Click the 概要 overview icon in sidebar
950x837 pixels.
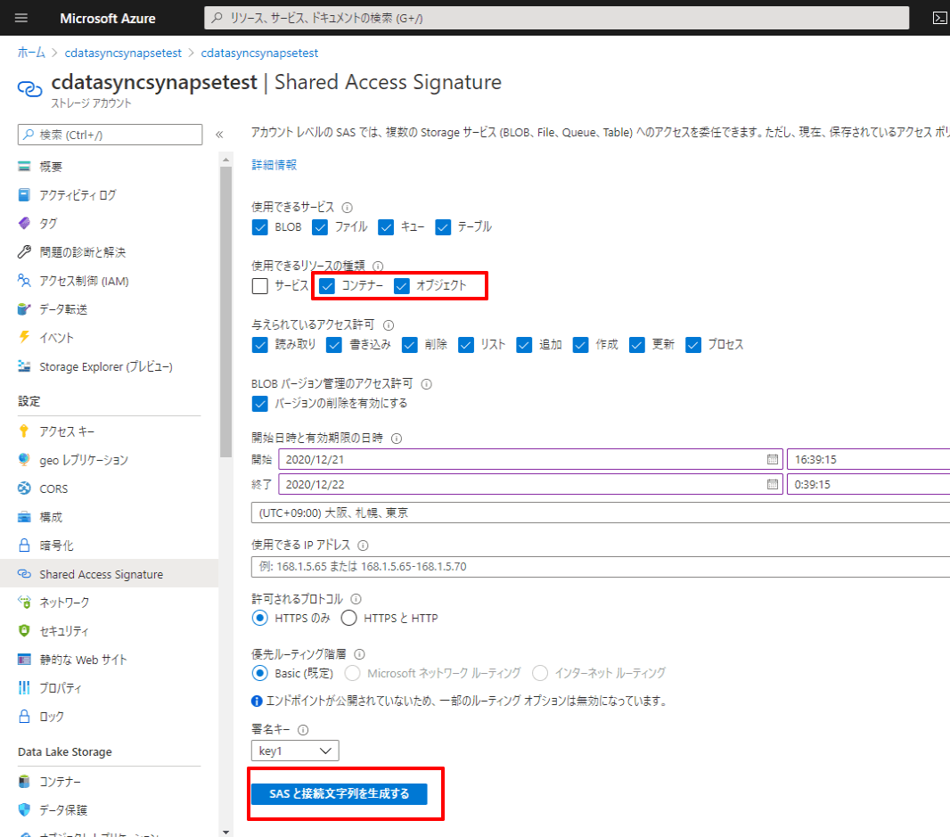[x=24, y=166]
